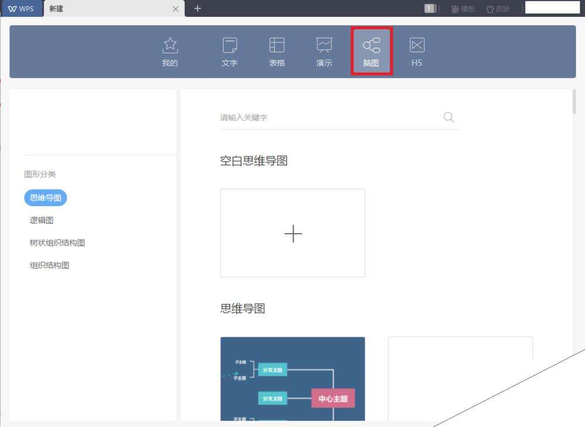585x427 pixels.
Task: Create blank mind map with plus card
Action: (293, 233)
